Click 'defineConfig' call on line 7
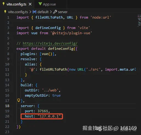The width and height of the screenshot is (141, 135). 61,49
